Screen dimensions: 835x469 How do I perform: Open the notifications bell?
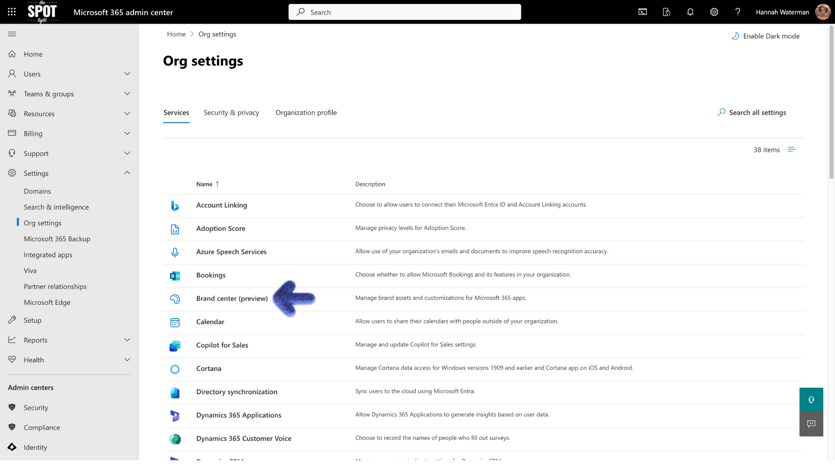point(690,12)
